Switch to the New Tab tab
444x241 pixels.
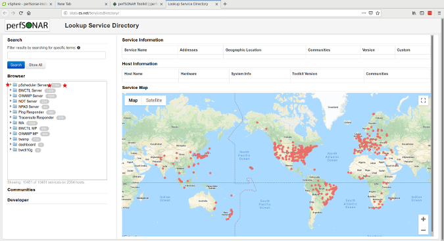coord(82,4)
